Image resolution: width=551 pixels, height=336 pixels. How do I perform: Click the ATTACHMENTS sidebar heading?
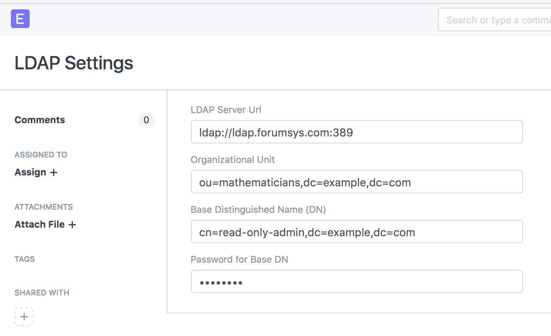[44, 207]
